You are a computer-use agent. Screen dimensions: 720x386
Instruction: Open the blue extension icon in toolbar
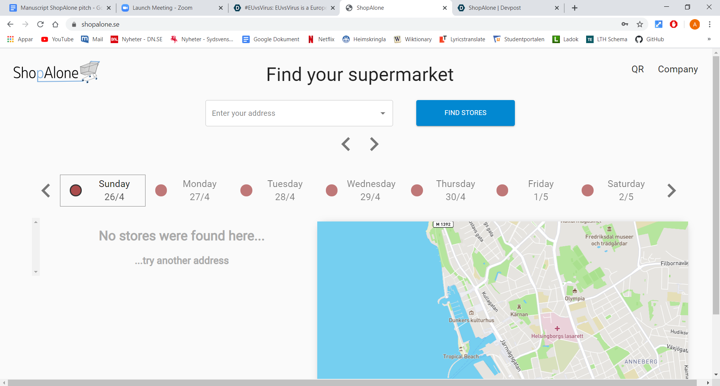[x=658, y=24]
